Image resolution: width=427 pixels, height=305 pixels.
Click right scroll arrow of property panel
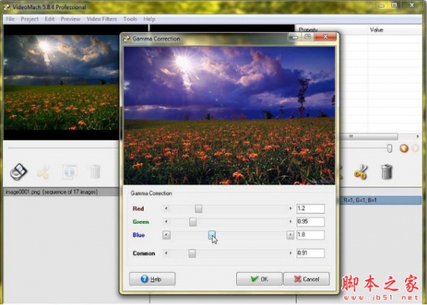[418, 136]
